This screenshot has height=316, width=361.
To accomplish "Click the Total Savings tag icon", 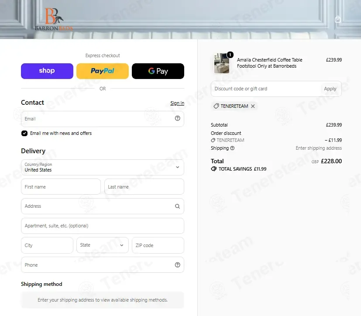I will 213,169.
